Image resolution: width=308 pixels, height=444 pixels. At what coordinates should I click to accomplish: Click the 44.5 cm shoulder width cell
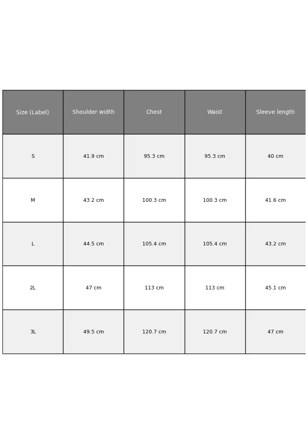[93, 244]
